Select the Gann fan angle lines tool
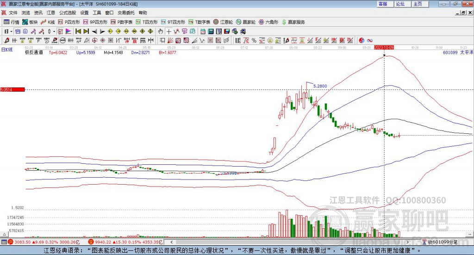474x255 pixels. click(170, 40)
